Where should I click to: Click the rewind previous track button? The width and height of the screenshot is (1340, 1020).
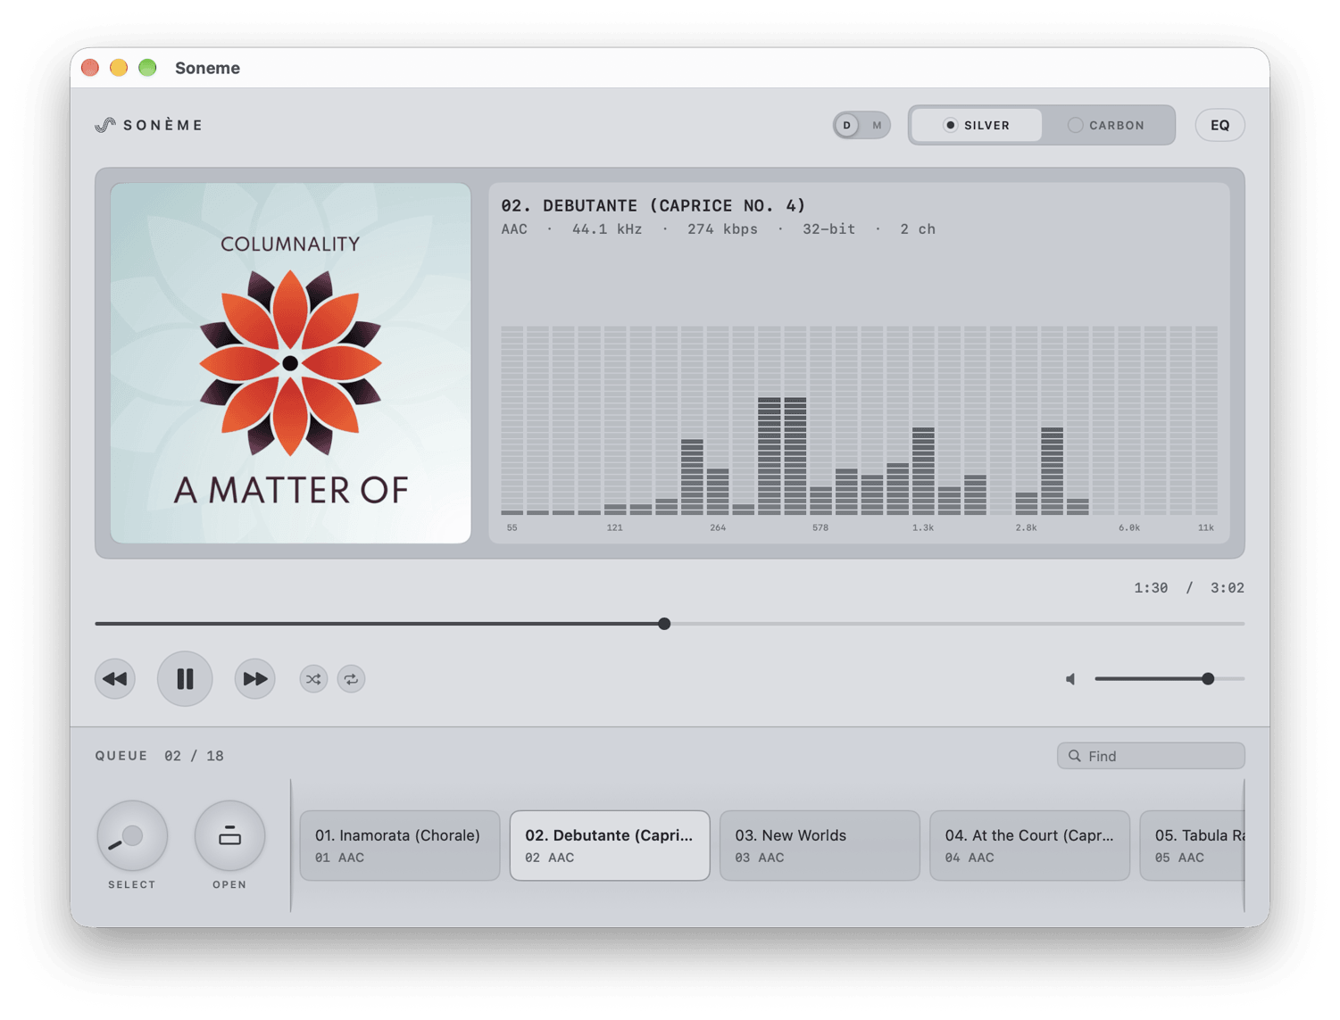(x=115, y=679)
